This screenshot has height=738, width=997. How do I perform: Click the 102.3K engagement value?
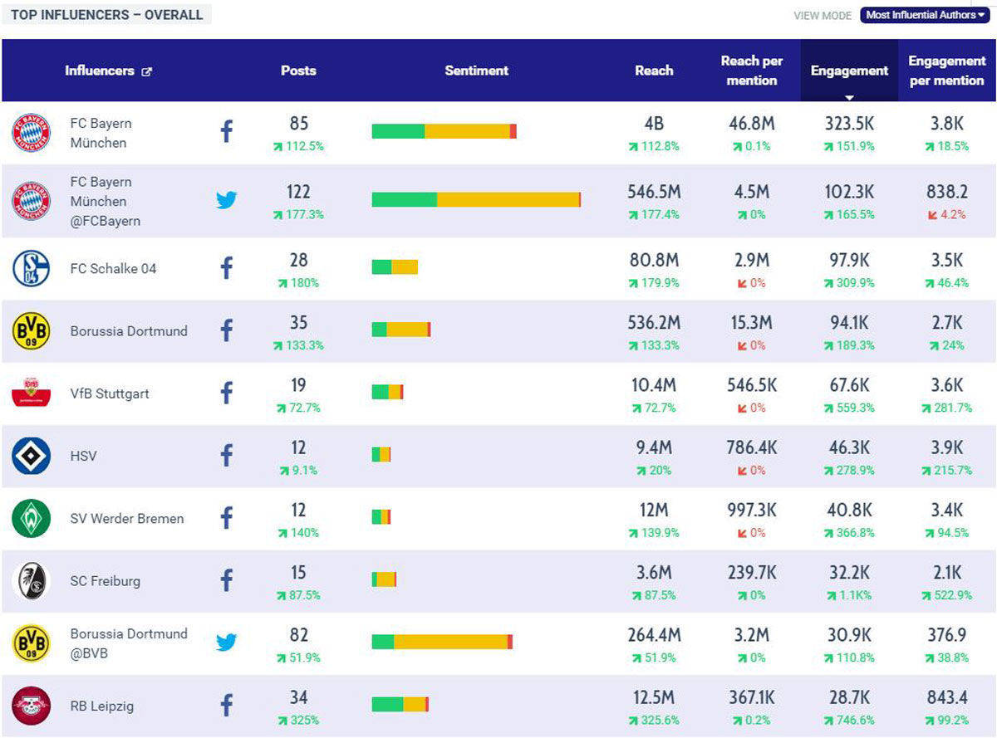[x=849, y=192]
